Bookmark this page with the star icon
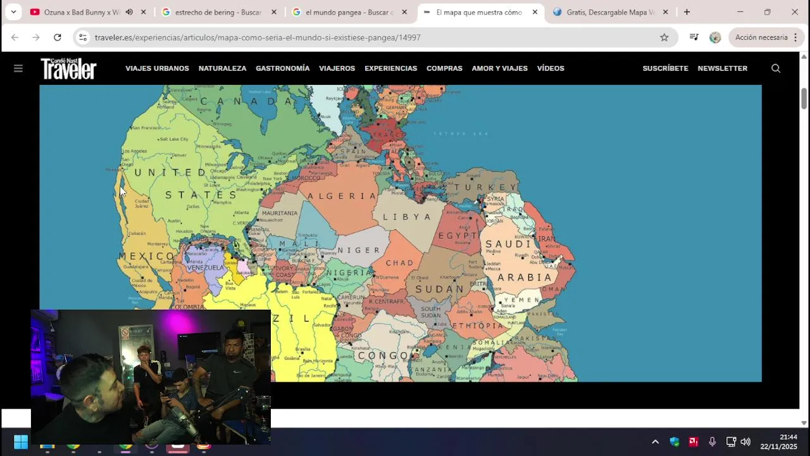 tap(664, 37)
